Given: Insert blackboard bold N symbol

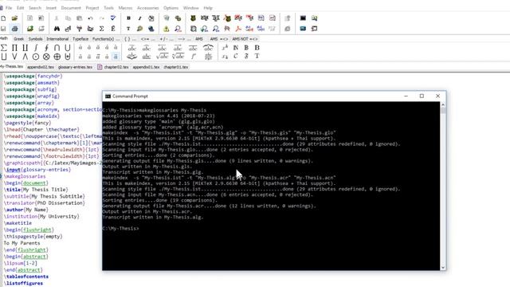Looking at the screenshot, I should 236,48.
